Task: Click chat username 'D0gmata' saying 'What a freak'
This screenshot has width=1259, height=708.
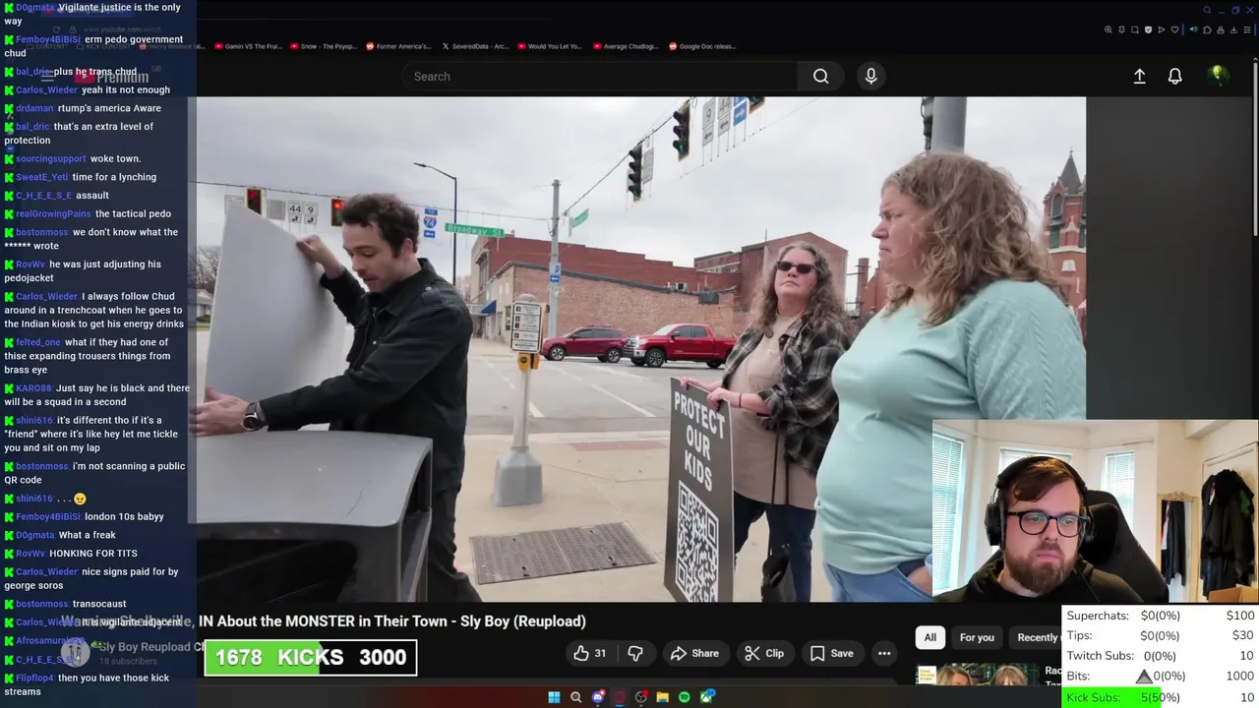Action: pyautogui.click(x=35, y=535)
